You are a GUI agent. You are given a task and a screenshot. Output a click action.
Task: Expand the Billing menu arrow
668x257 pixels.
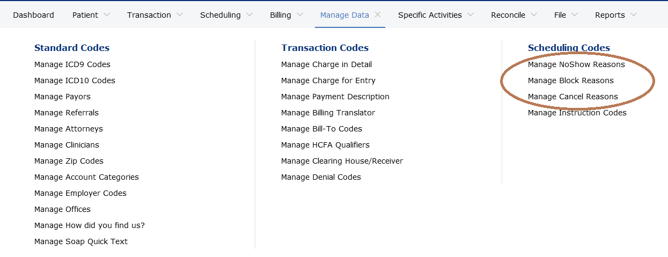[x=300, y=15]
